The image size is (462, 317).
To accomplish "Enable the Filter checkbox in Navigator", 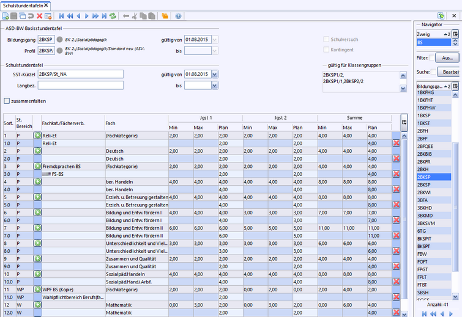I will point(432,58).
